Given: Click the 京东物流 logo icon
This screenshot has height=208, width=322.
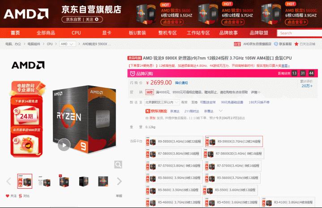Looking at the screenshot, I should coord(148,111).
